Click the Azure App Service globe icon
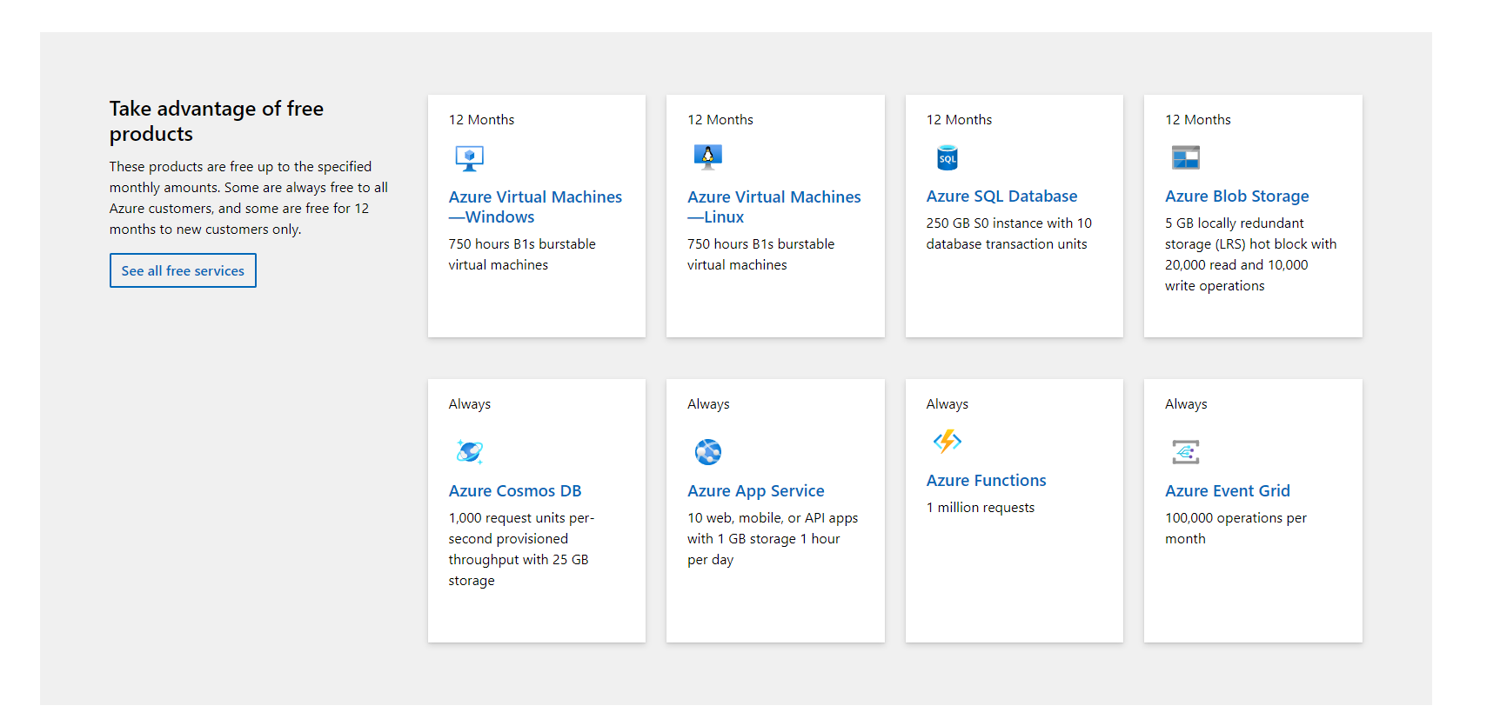The width and height of the screenshot is (1500, 719). click(707, 451)
